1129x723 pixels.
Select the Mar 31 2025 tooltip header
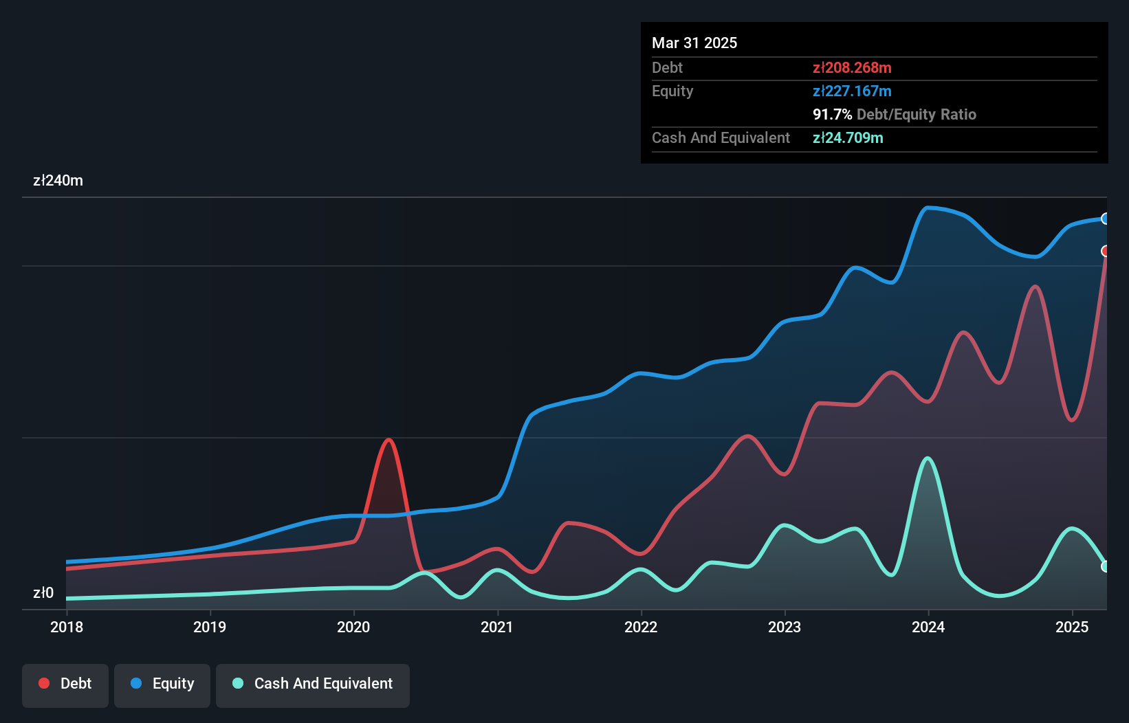tap(694, 43)
